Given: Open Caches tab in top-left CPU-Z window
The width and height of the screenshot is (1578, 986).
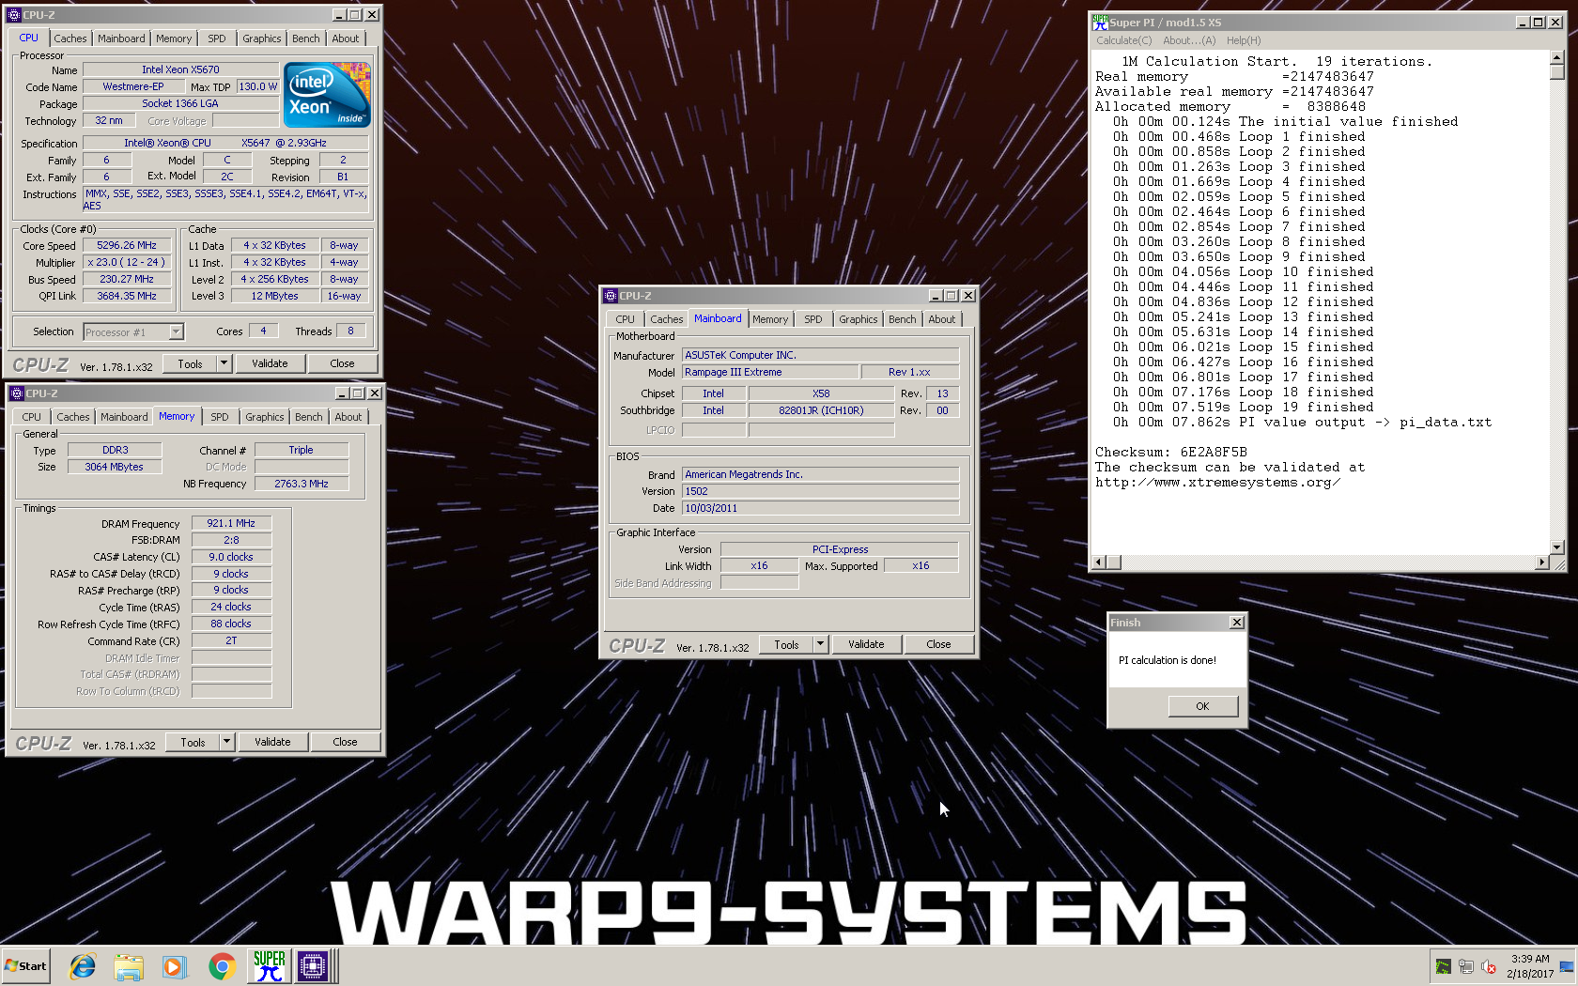Looking at the screenshot, I should (x=70, y=39).
